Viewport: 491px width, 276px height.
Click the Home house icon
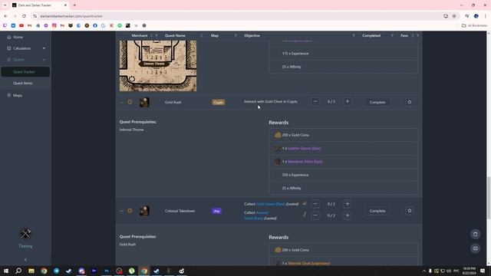[x=8, y=37]
